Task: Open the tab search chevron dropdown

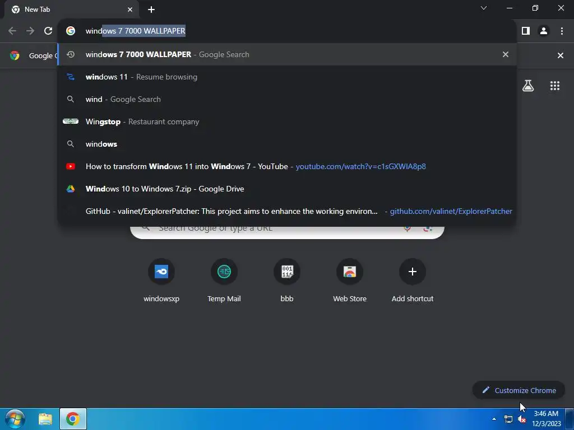Action: 484,8
